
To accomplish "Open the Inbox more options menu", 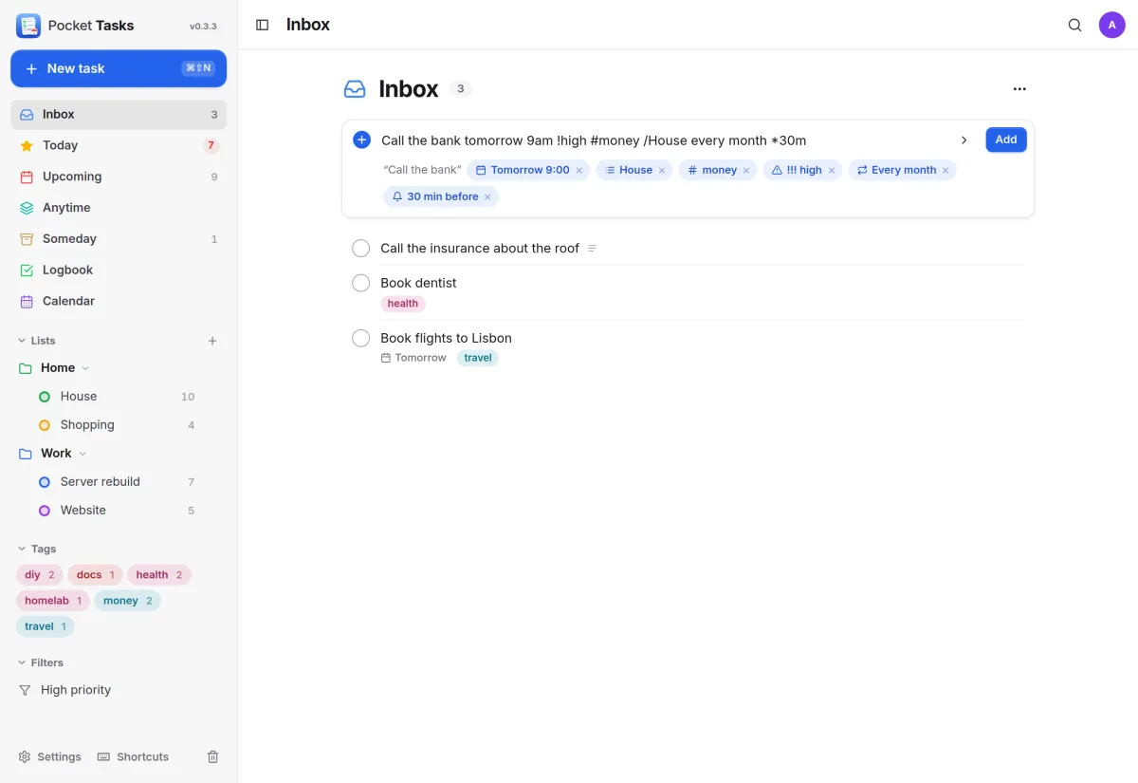I will point(1019,89).
